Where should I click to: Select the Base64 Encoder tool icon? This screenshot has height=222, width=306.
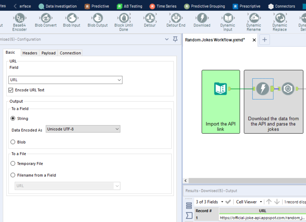19,19
